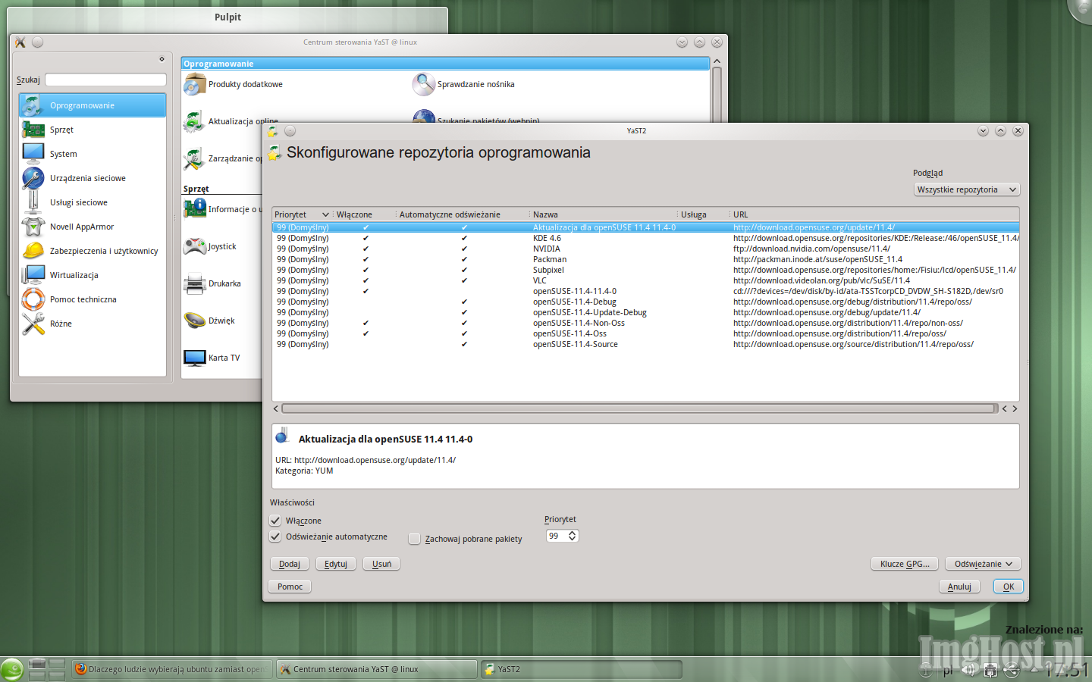Launch Aktualizacja online module icon
The height and width of the screenshot is (682, 1092).
click(195, 121)
